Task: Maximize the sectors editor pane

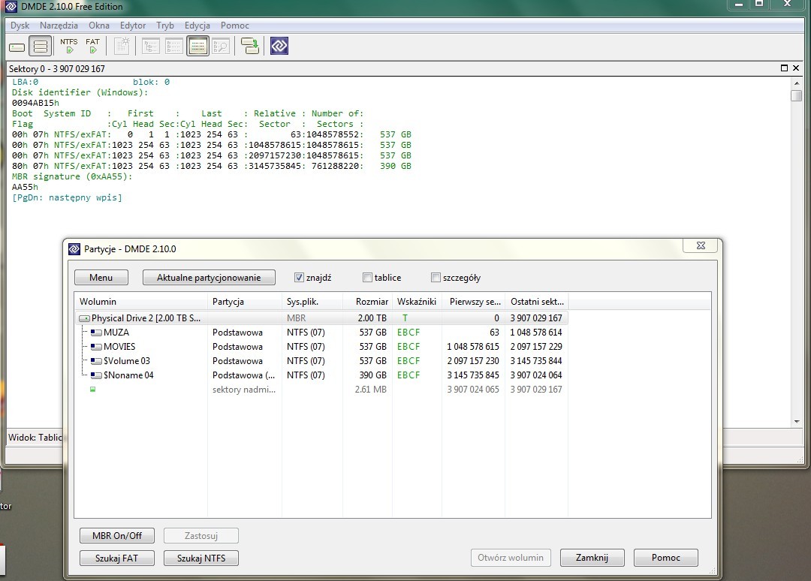Action: [784, 68]
